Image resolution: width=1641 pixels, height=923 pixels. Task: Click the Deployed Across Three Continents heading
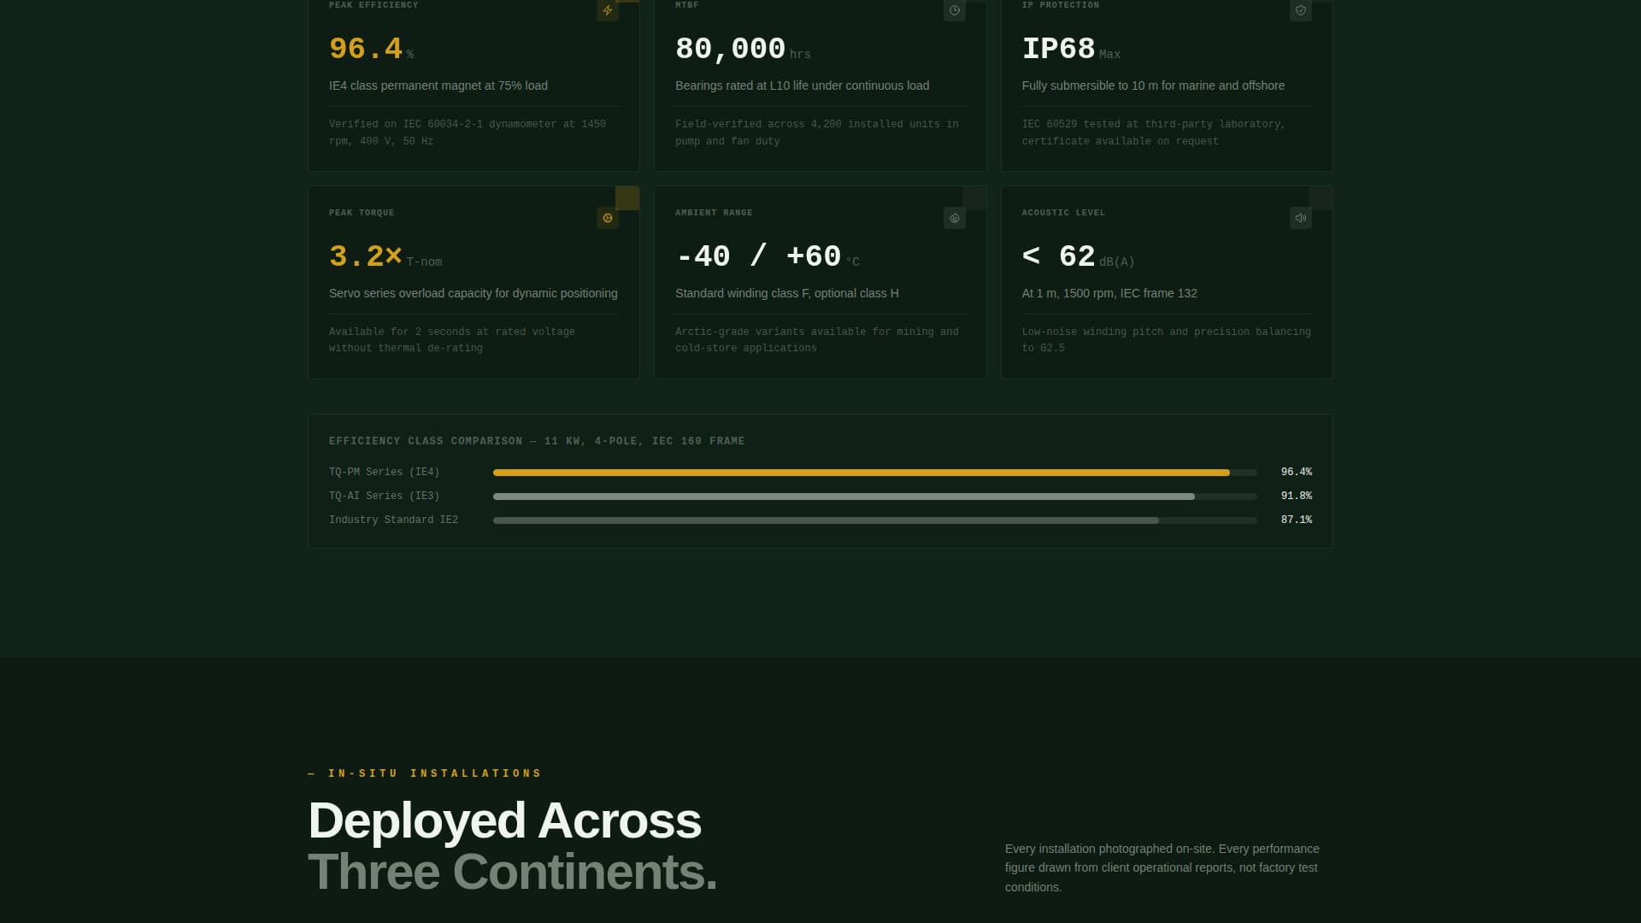point(511,846)
